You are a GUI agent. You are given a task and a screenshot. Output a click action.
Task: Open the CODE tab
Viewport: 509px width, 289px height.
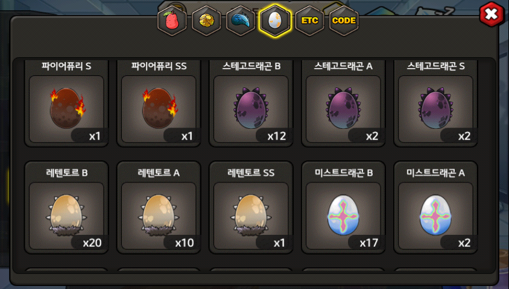[344, 20]
